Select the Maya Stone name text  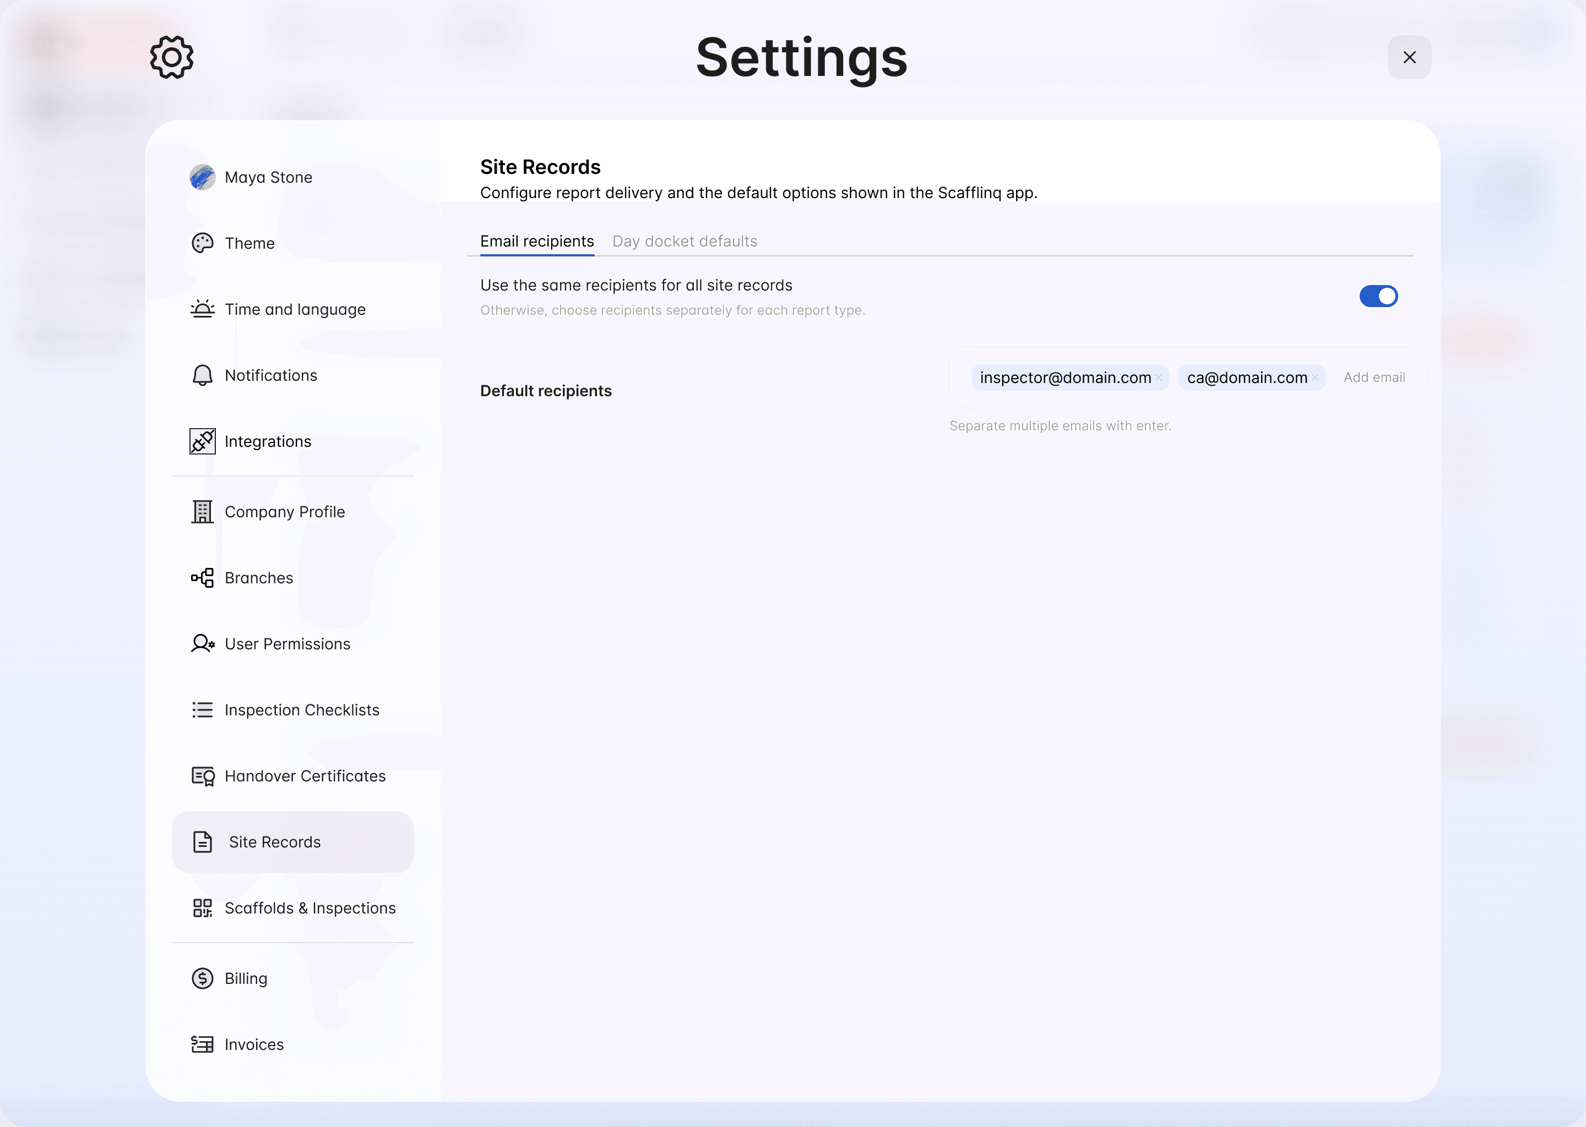(x=268, y=178)
